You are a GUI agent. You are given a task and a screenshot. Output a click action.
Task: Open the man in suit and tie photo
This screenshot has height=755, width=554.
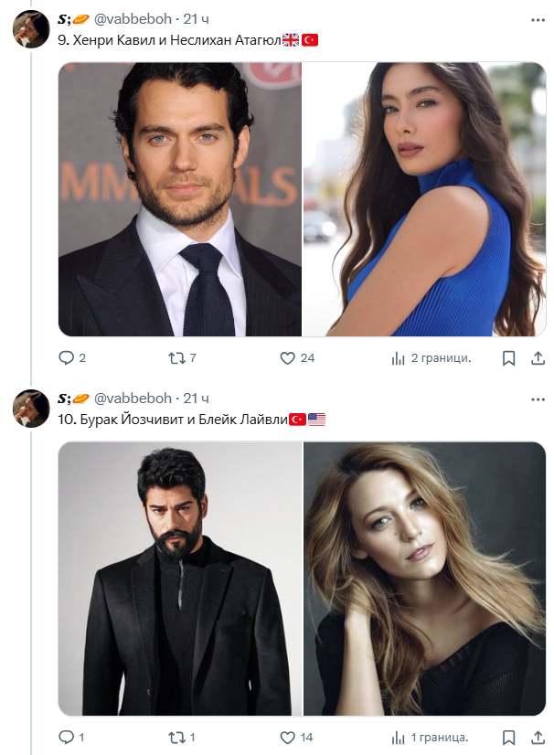180,199
